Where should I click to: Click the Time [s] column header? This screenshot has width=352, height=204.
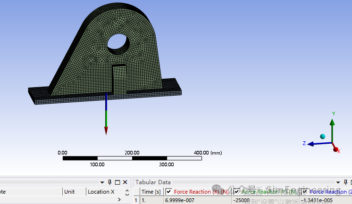point(151,192)
